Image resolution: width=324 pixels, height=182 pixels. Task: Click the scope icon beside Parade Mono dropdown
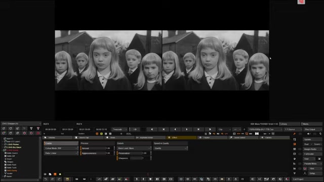[295, 164]
